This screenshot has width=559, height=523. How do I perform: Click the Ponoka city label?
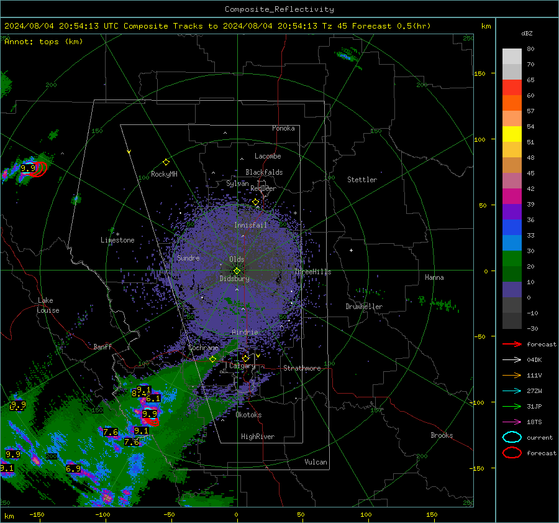pos(283,129)
